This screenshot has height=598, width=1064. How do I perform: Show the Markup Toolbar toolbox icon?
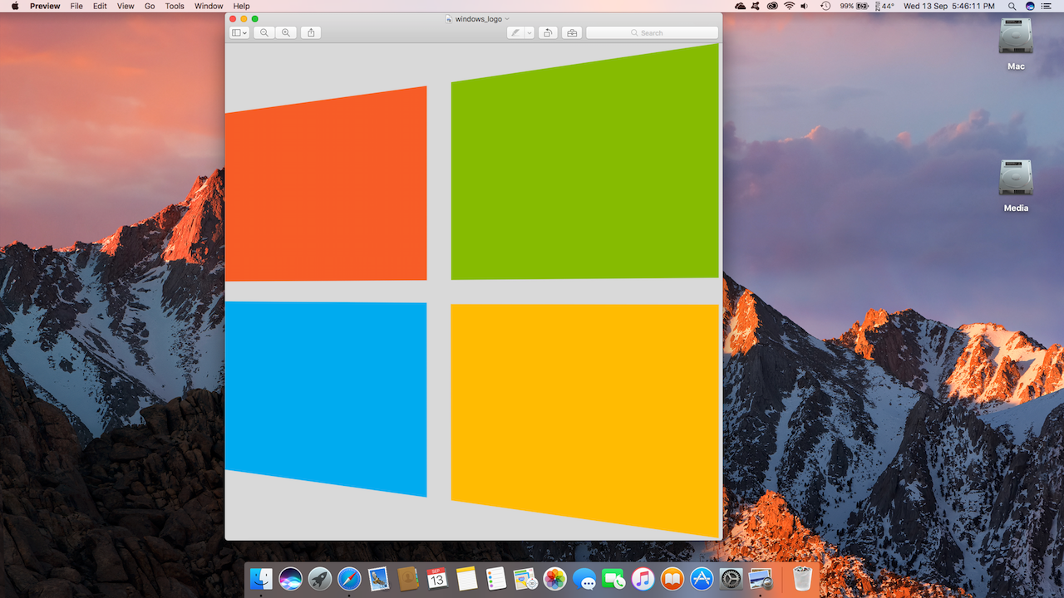click(x=572, y=32)
